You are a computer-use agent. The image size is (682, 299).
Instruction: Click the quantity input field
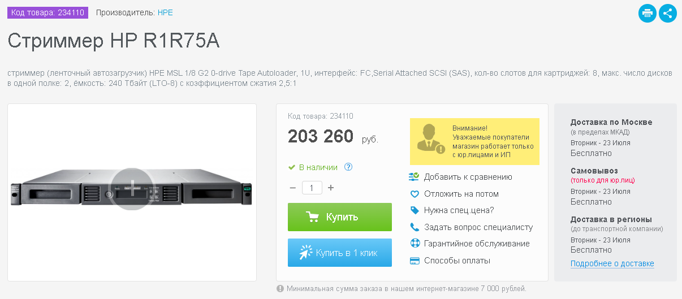point(312,188)
